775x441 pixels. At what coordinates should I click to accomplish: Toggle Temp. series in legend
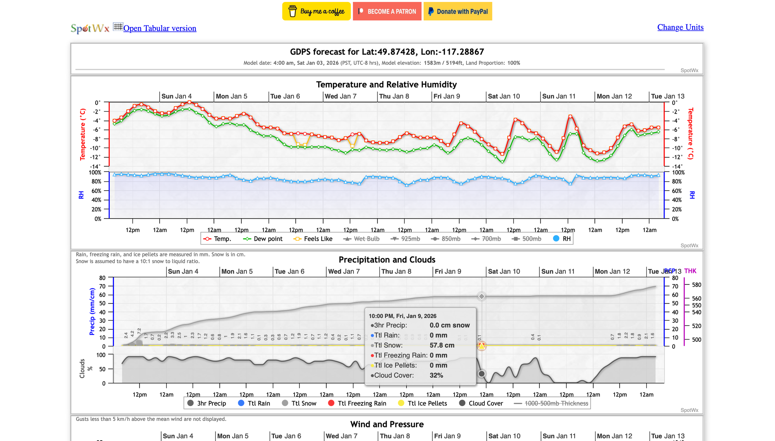click(x=218, y=239)
